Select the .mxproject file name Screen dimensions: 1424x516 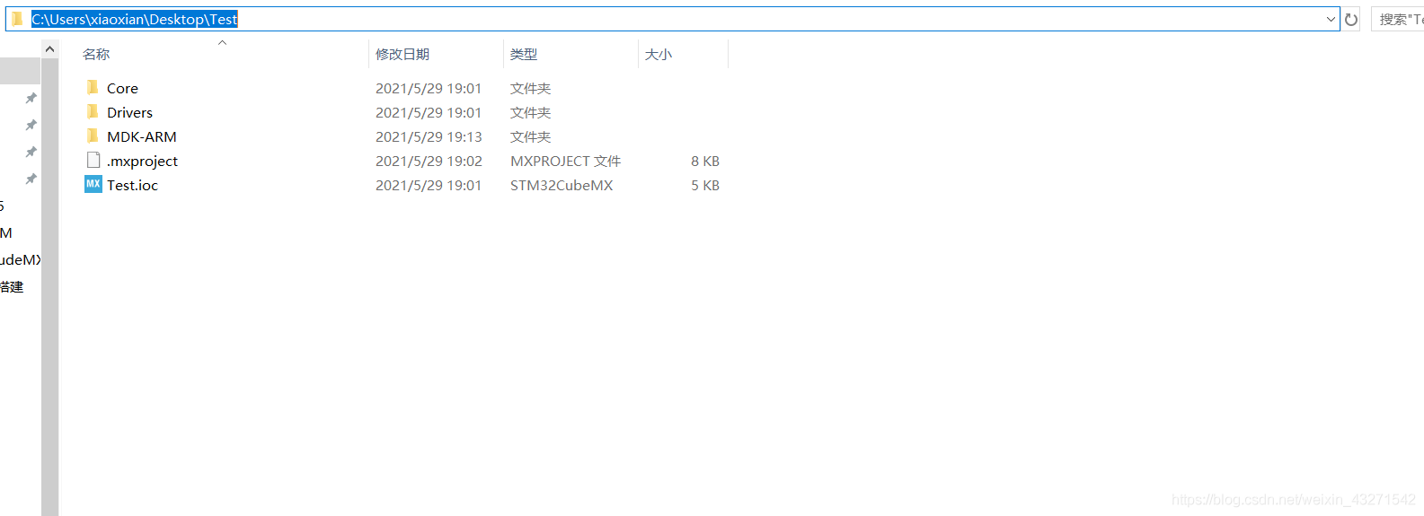click(142, 161)
